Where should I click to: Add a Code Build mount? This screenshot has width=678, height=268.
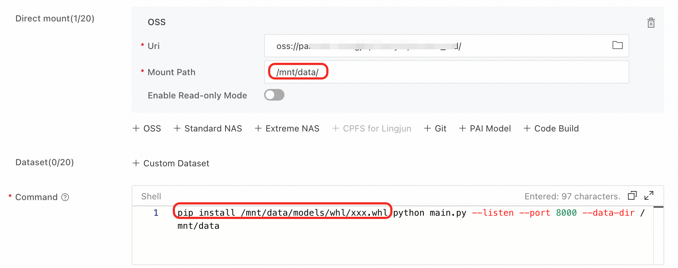551,128
